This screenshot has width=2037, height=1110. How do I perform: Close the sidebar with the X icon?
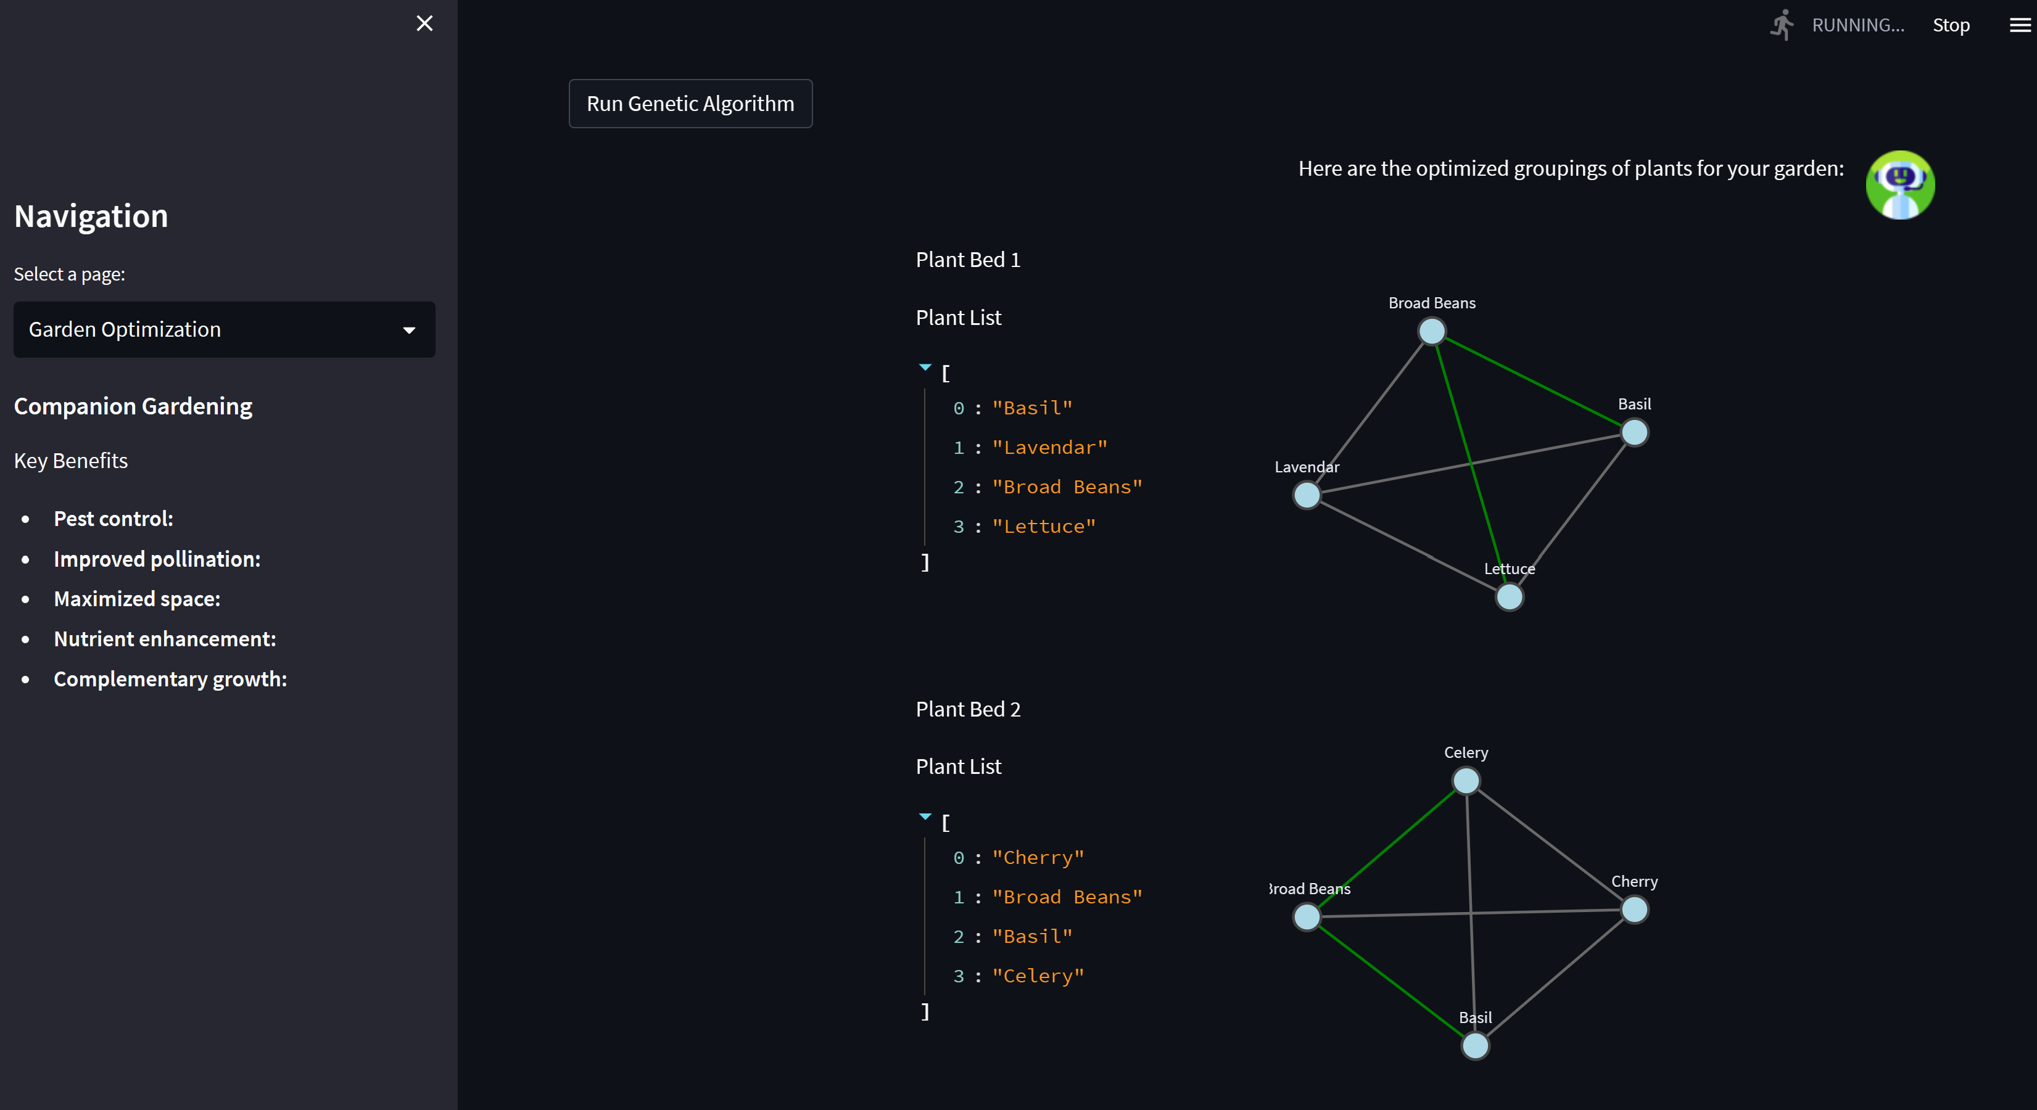point(424,23)
